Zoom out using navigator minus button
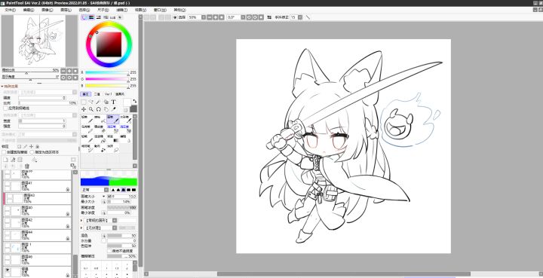This screenshot has height=278, width=543. point(63,71)
